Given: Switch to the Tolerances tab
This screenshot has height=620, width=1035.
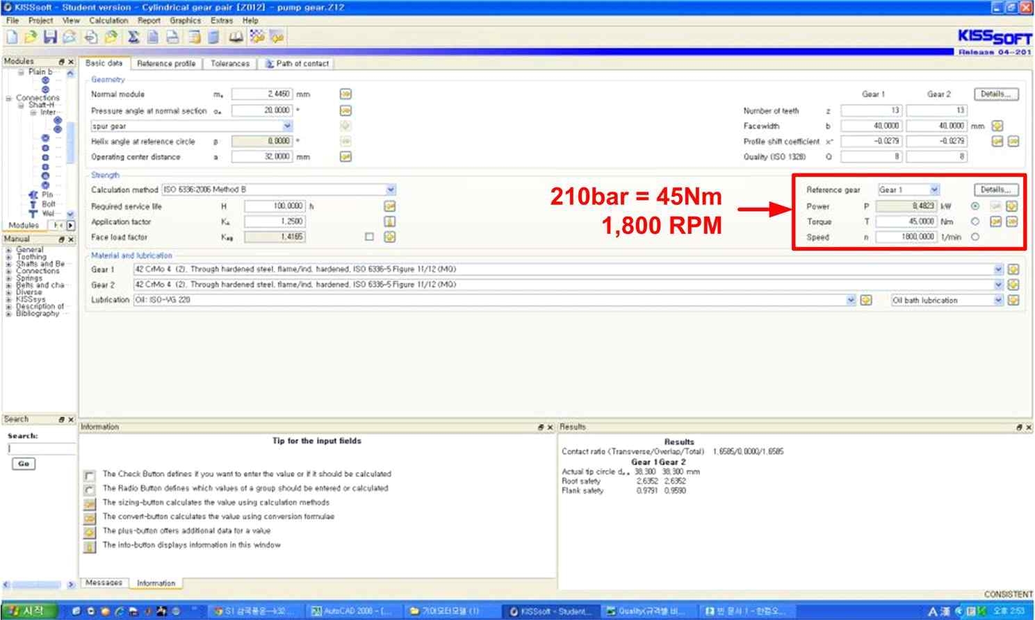Looking at the screenshot, I should point(230,63).
